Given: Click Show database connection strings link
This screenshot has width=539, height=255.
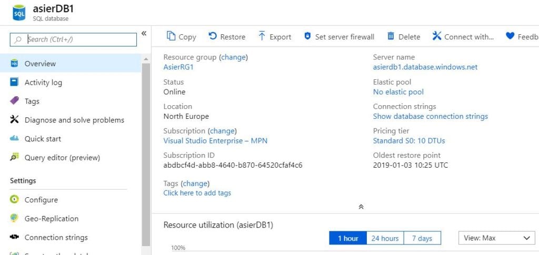Looking at the screenshot, I should point(431,116).
